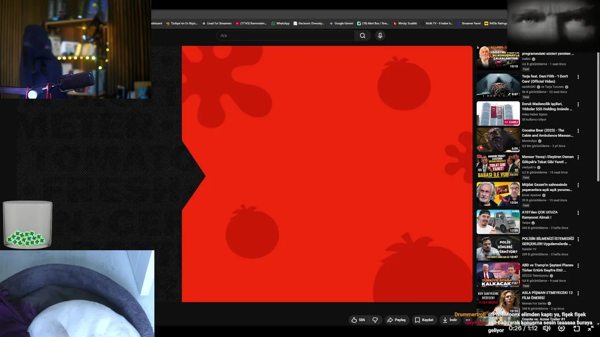Open the Multi TV bookmark
The width and height of the screenshot is (600, 337).
437,23
